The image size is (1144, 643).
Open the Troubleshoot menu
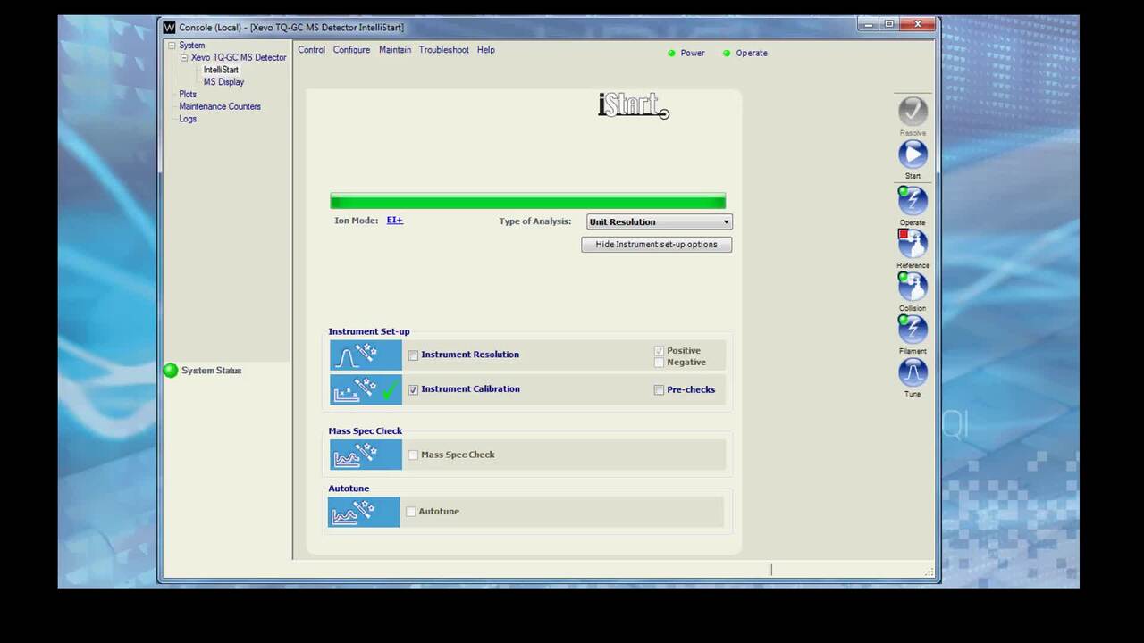(x=443, y=50)
